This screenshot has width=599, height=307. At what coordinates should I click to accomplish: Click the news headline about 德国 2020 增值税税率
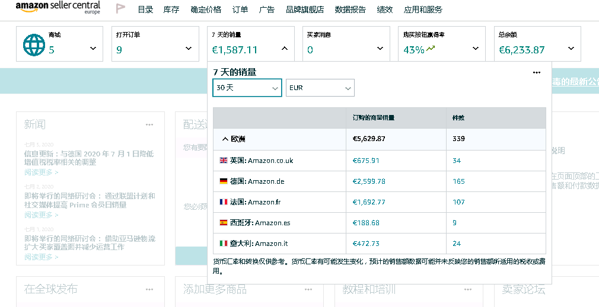click(88, 158)
